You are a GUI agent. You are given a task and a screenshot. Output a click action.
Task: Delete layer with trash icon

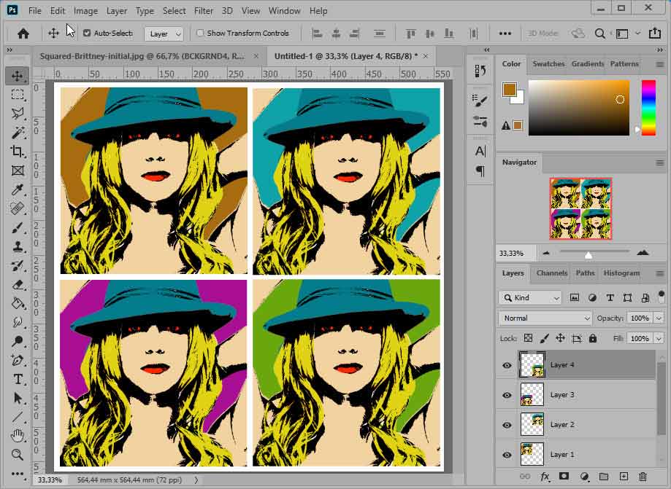[643, 477]
